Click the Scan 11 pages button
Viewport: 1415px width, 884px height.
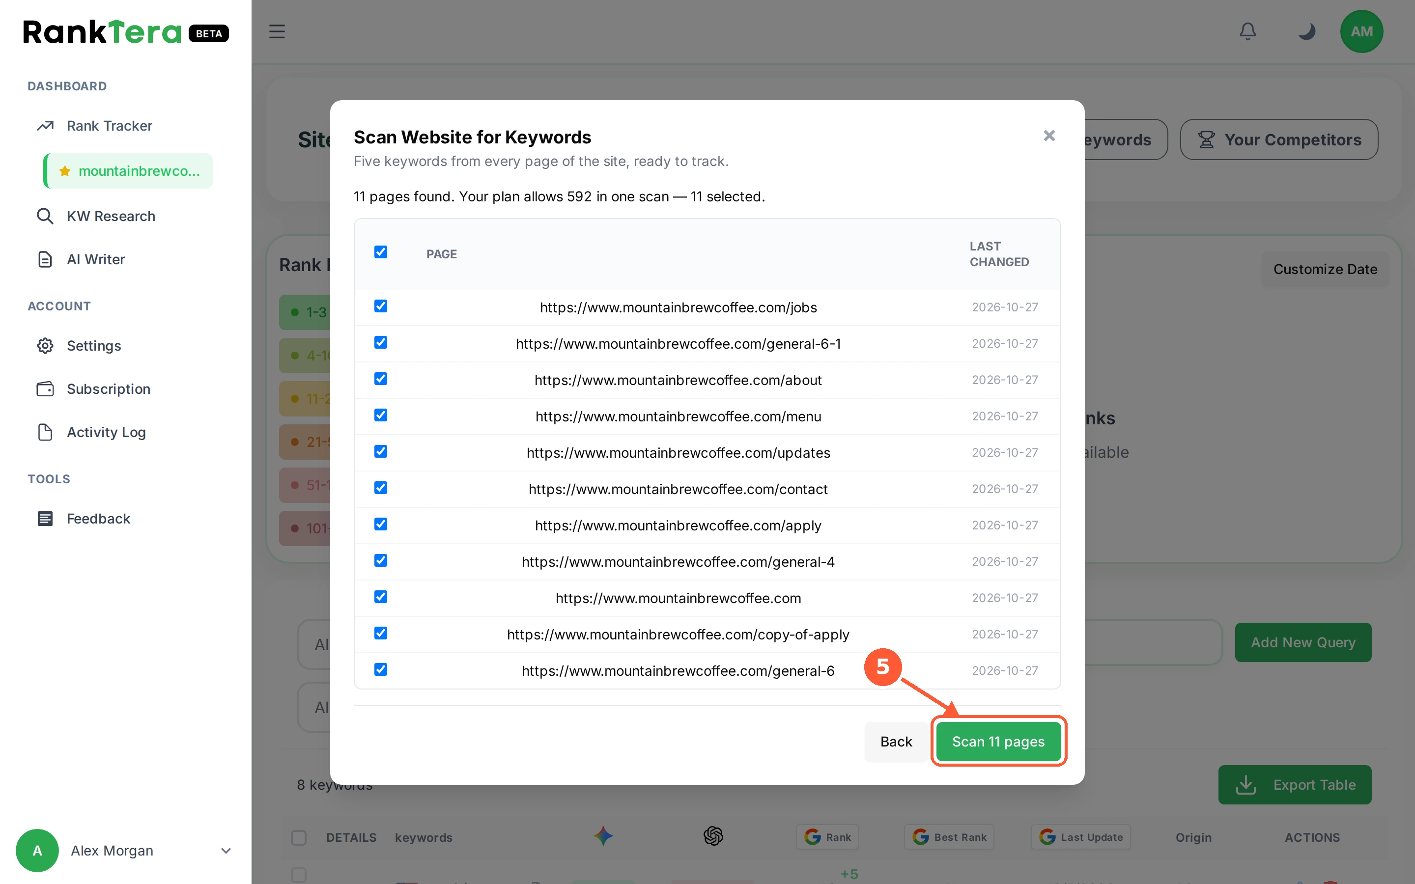(998, 742)
